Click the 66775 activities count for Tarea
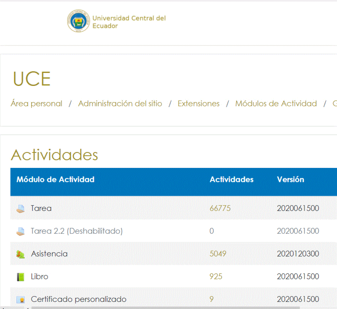Viewport: 337px width, 309px height. point(220,208)
